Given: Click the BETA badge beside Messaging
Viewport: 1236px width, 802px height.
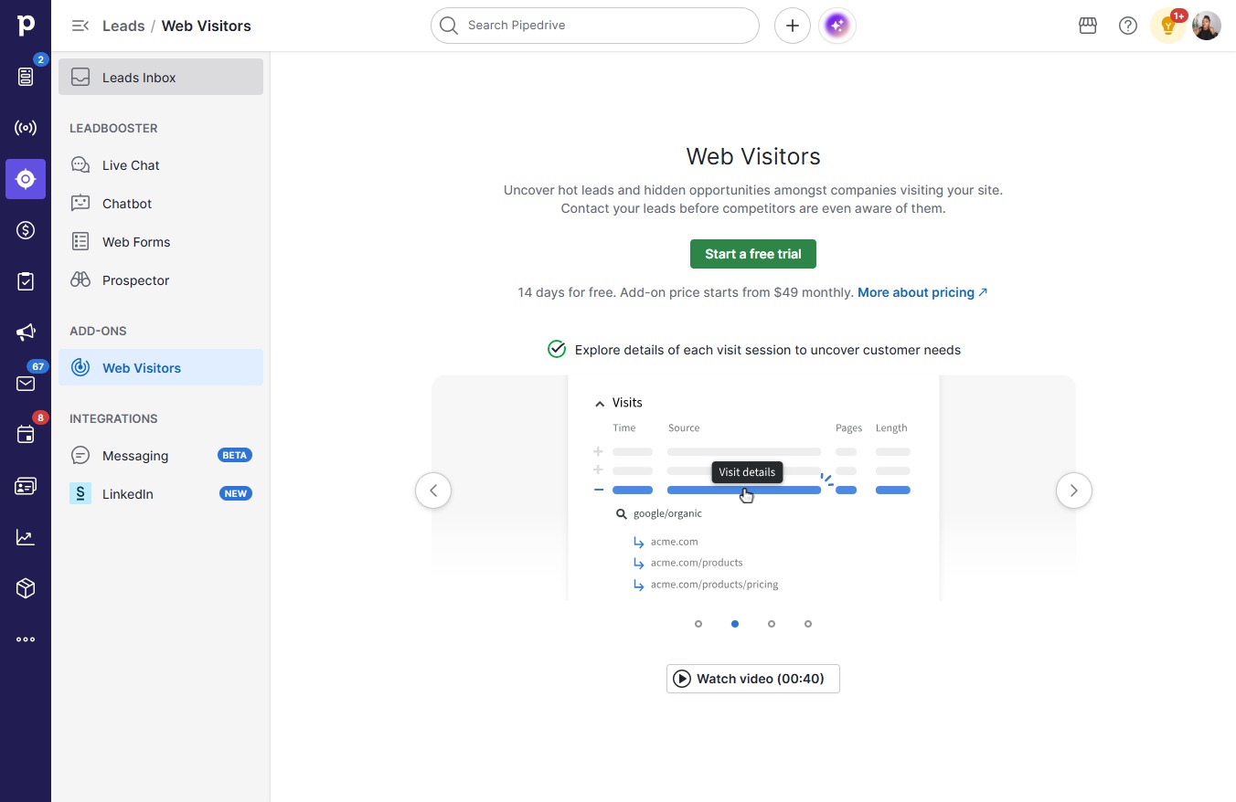Looking at the screenshot, I should click(x=235, y=455).
